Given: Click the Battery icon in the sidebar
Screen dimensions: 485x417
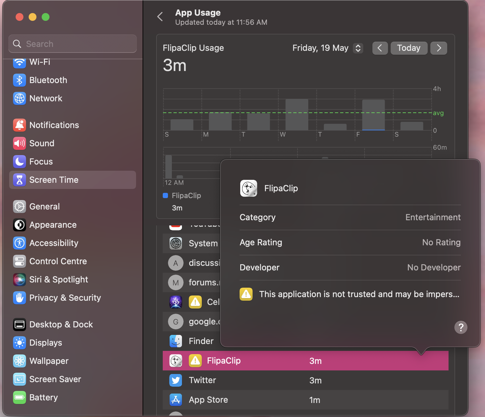Looking at the screenshot, I should coord(20,397).
